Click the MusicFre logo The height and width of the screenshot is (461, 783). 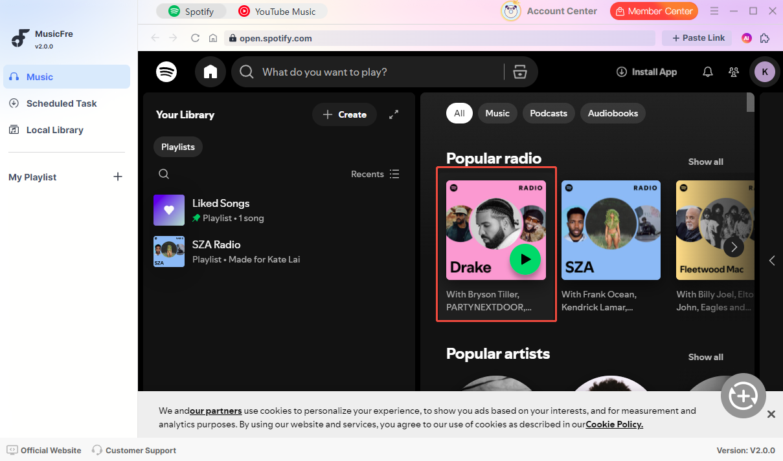click(21, 38)
